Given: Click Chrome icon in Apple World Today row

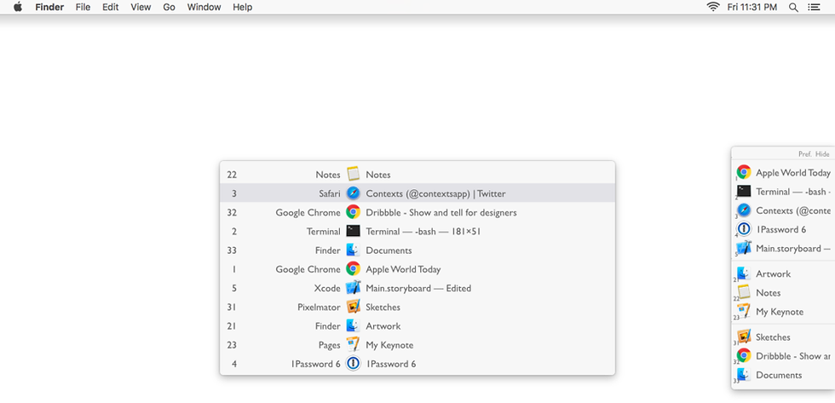Looking at the screenshot, I should click(x=353, y=269).
